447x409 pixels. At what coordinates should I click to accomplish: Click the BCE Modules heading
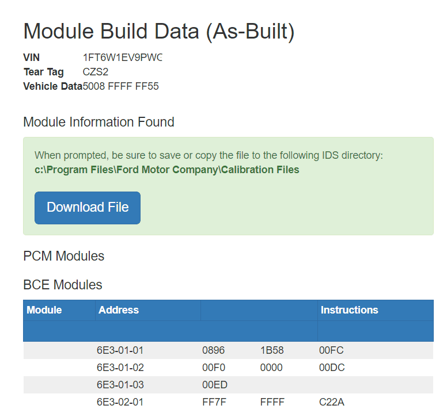[x=63, y=285]
